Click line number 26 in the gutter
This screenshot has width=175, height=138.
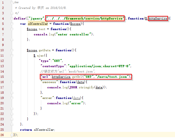tap(2, 135)
